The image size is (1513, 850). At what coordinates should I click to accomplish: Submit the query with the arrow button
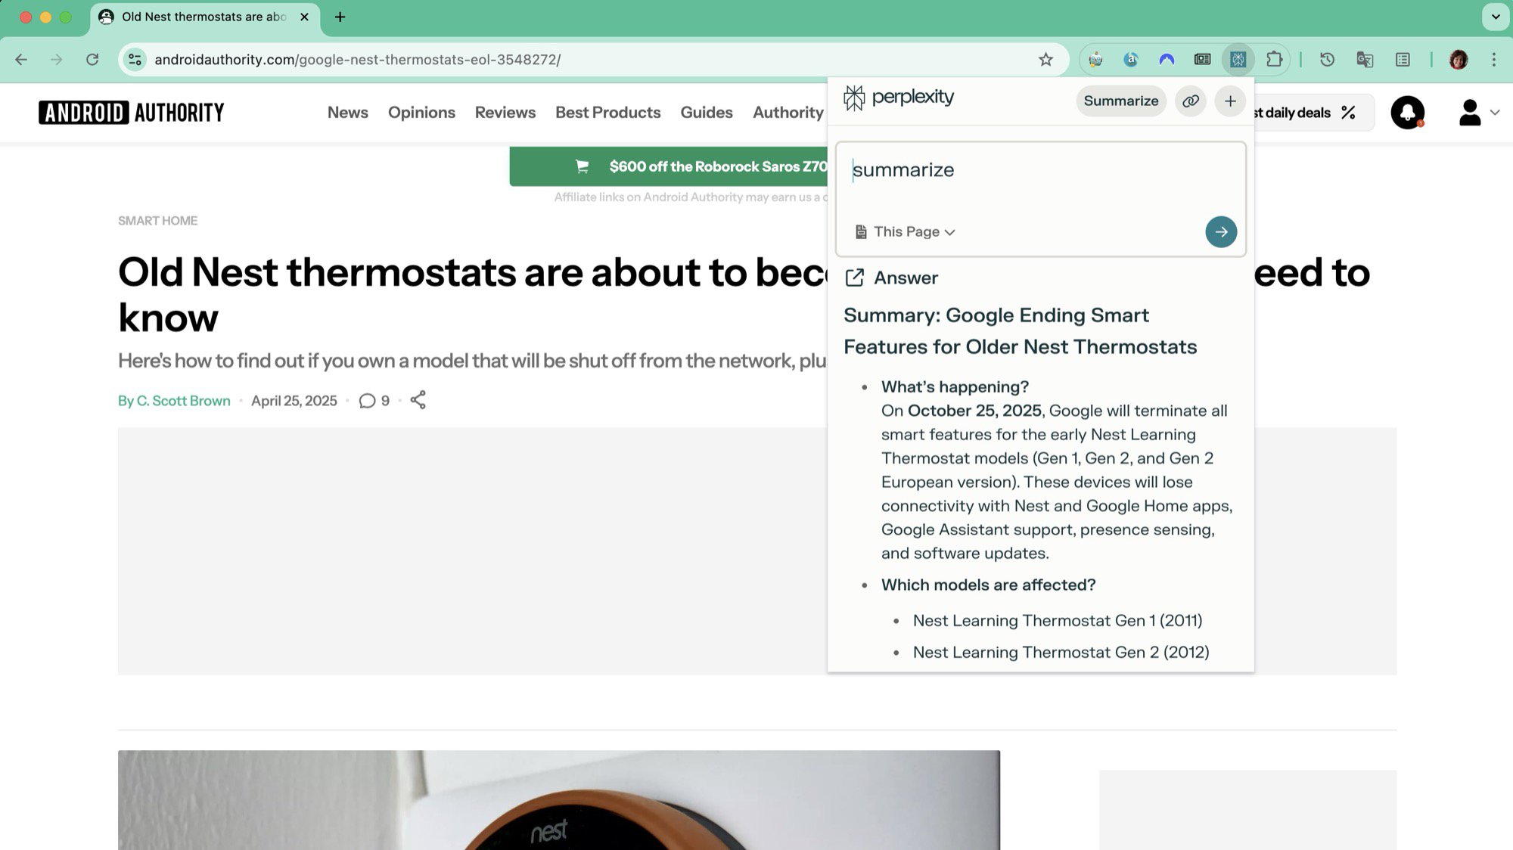(x=1220, y=231)
